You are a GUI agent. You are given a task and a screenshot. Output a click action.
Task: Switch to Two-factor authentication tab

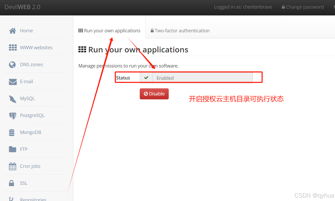[180, 31]
